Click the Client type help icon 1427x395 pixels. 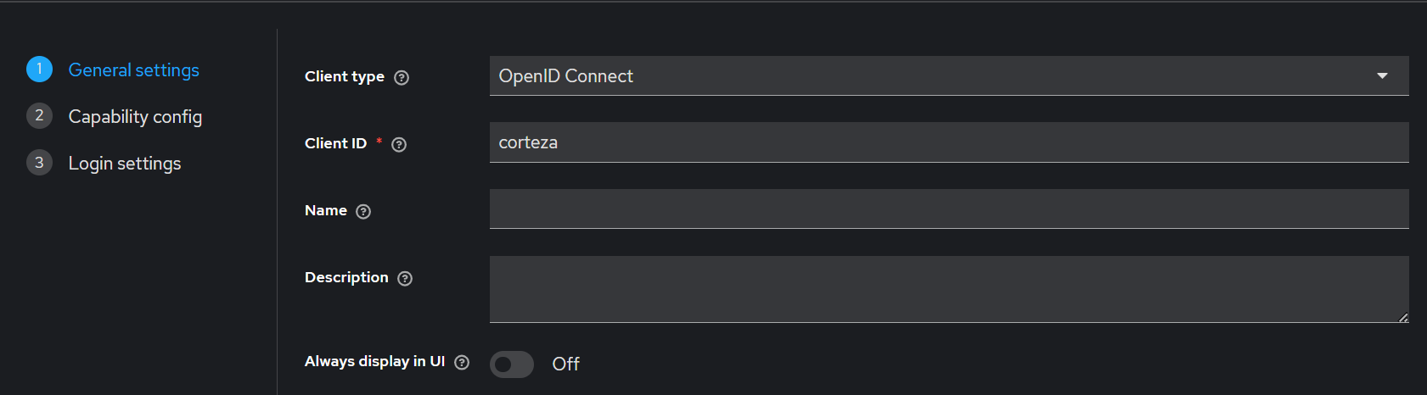tap(402, 77)
